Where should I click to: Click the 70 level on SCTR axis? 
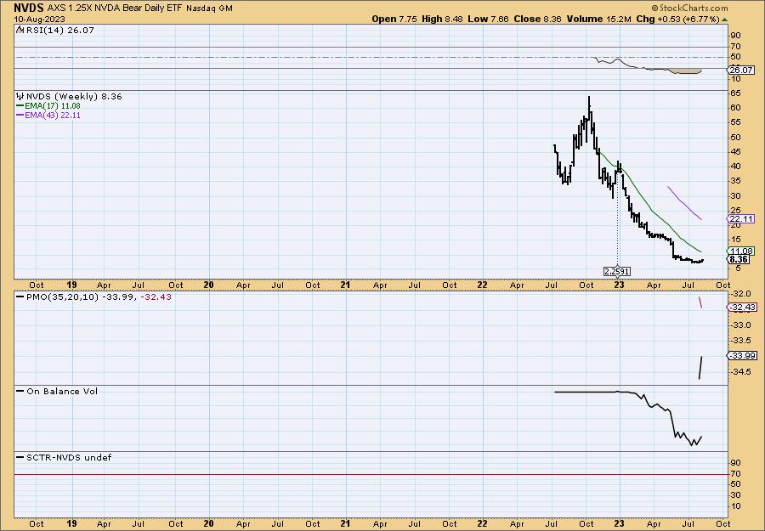tap(736, 474)
